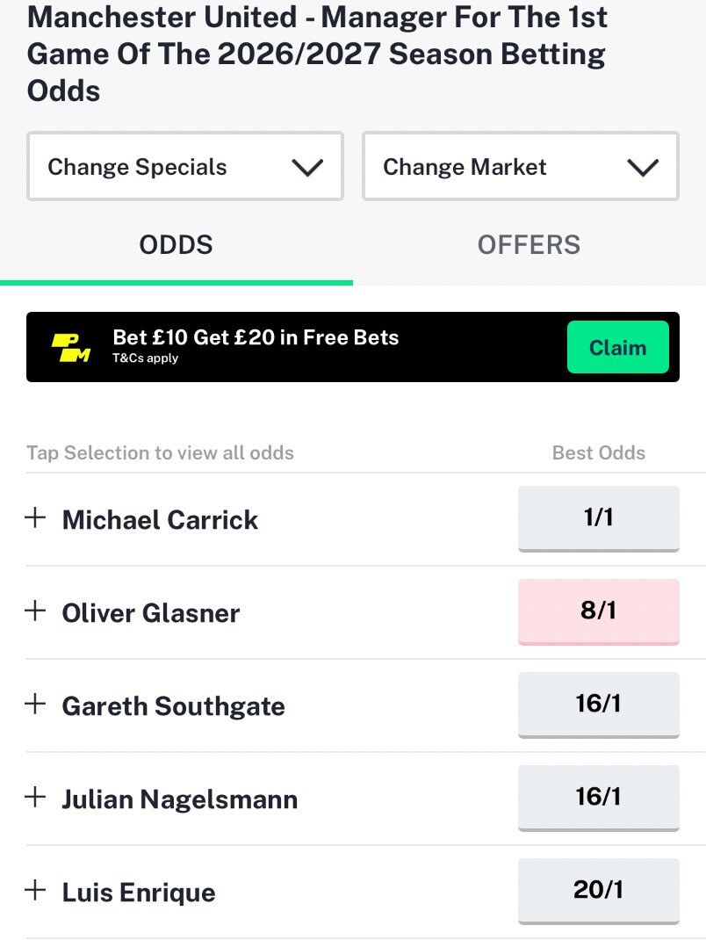Select the pink 8/1 odds for Glasner

[598, 611]
